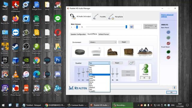Expand the Set Default Device arrow
Screen dimensions: 192x108
coord(156,26)
